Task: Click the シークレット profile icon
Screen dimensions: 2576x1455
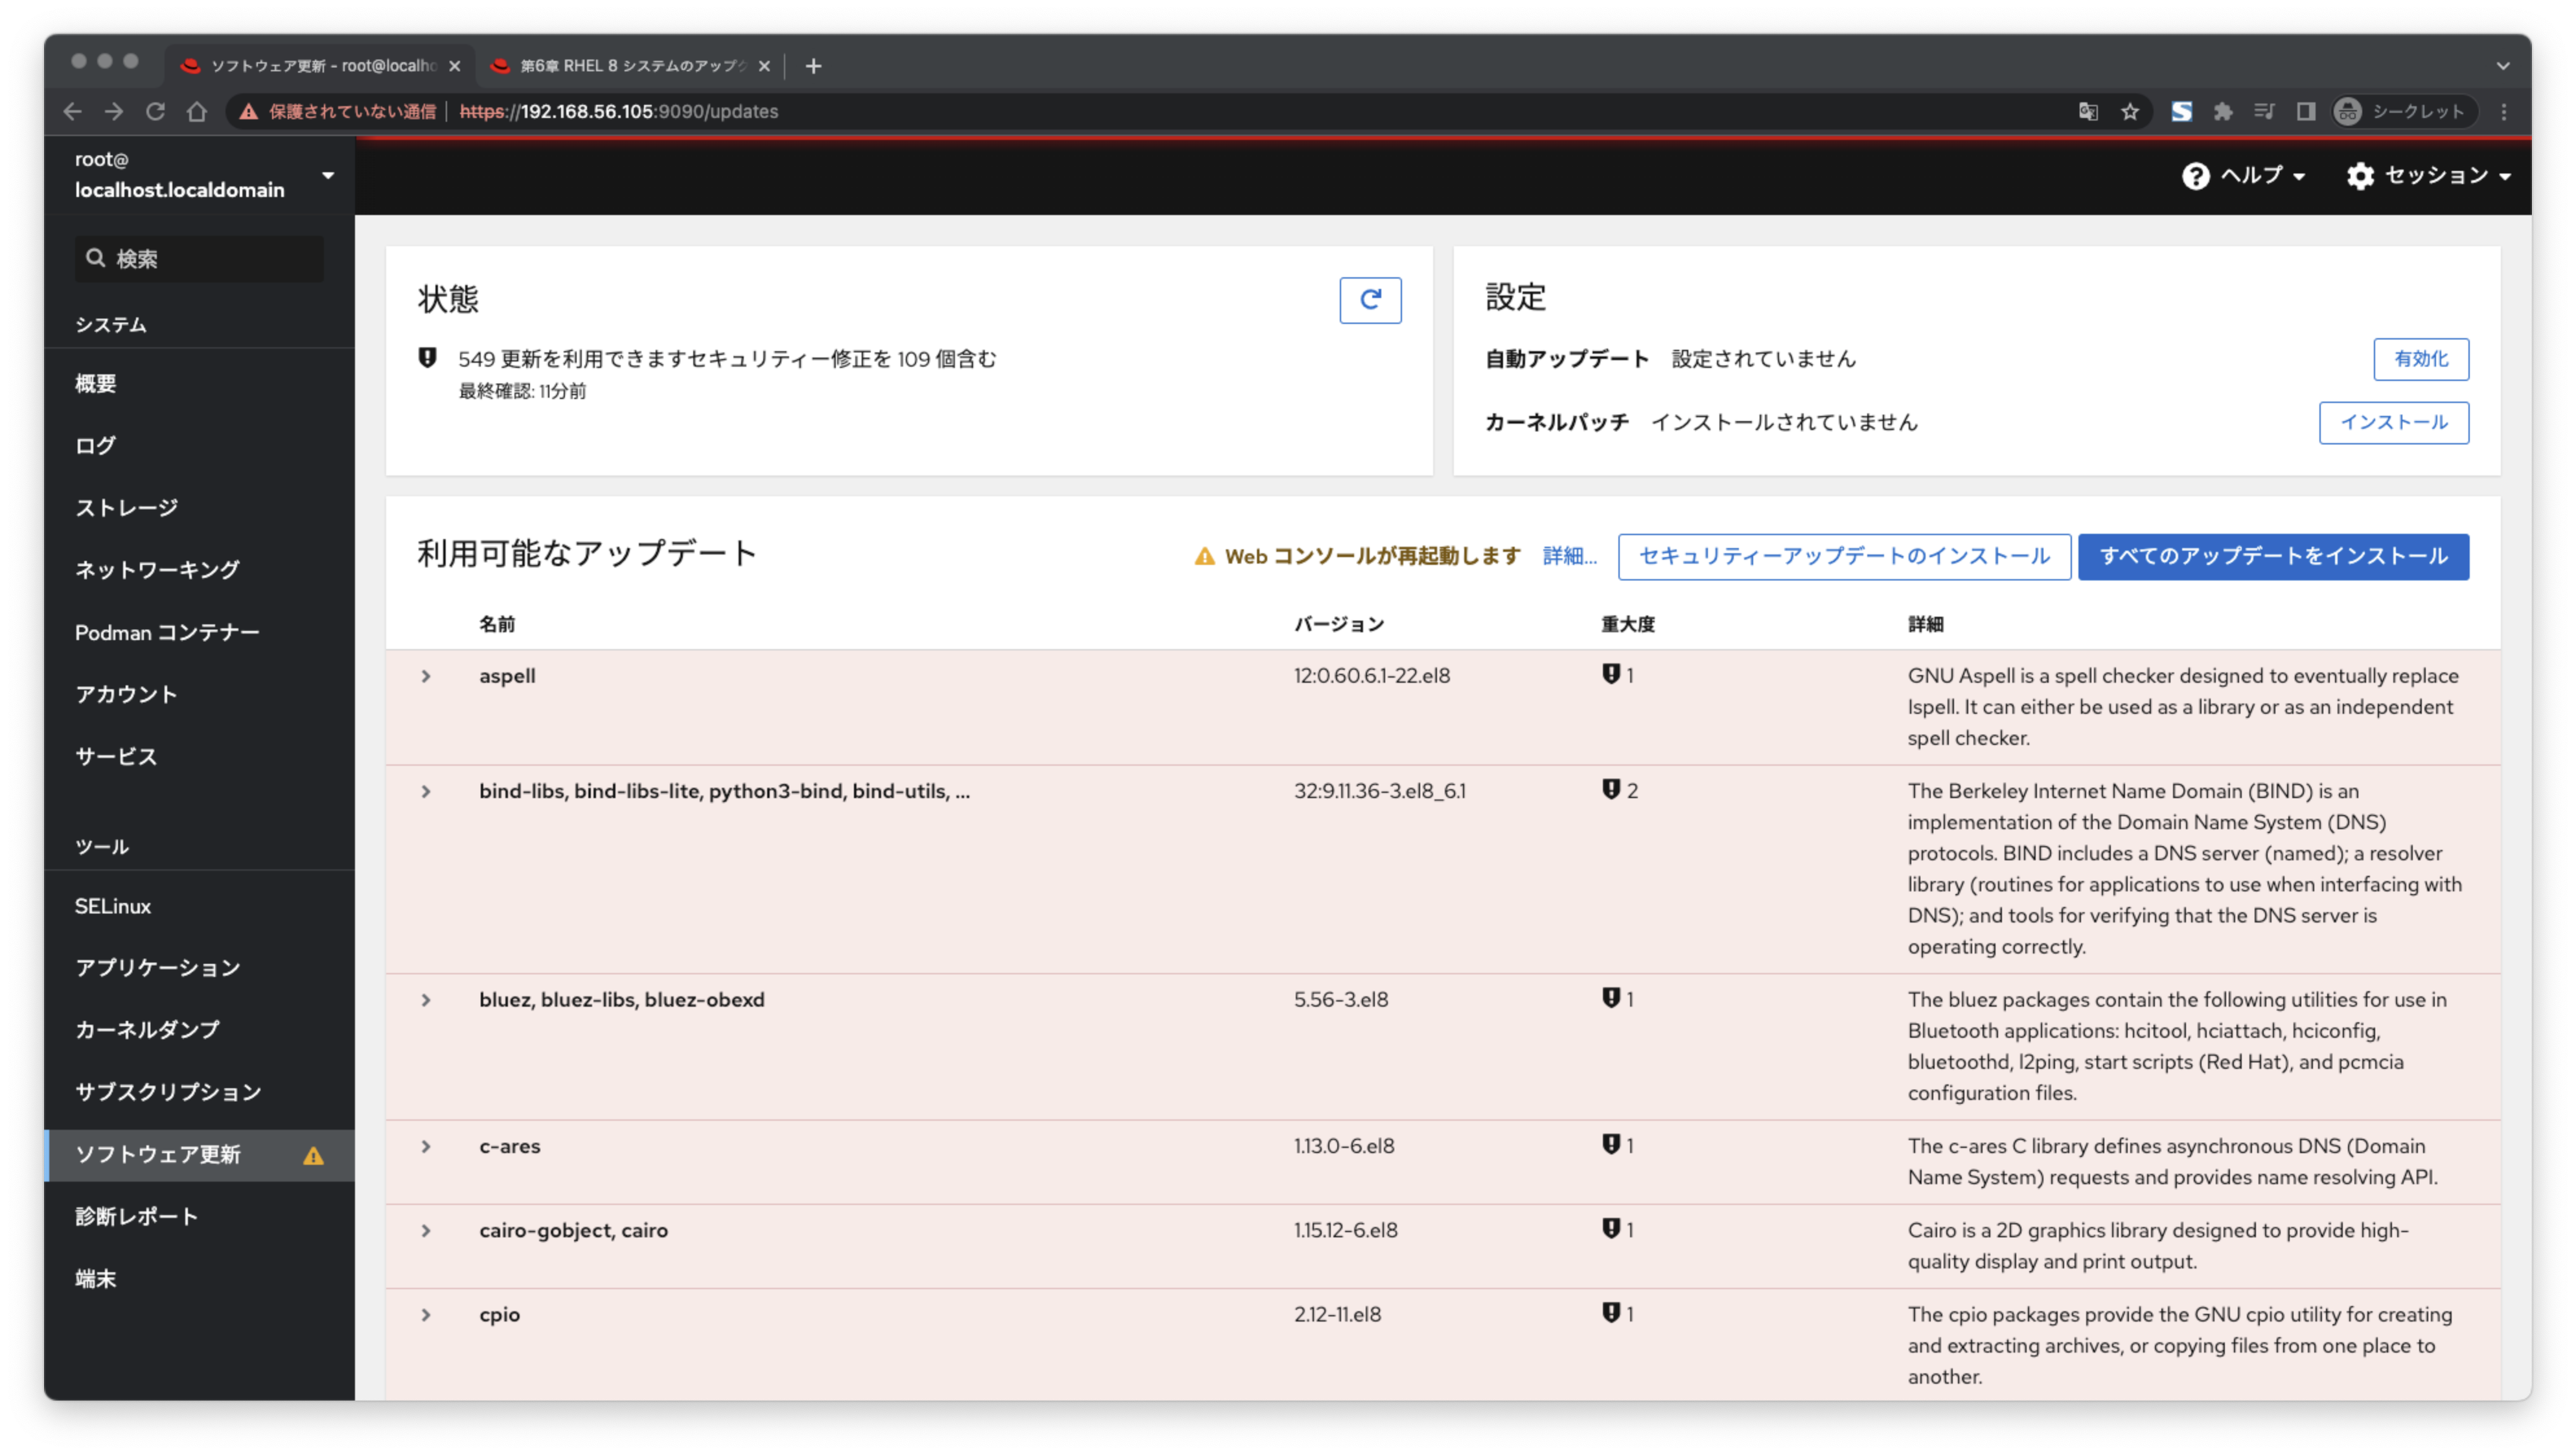Action: point(2347,112)
